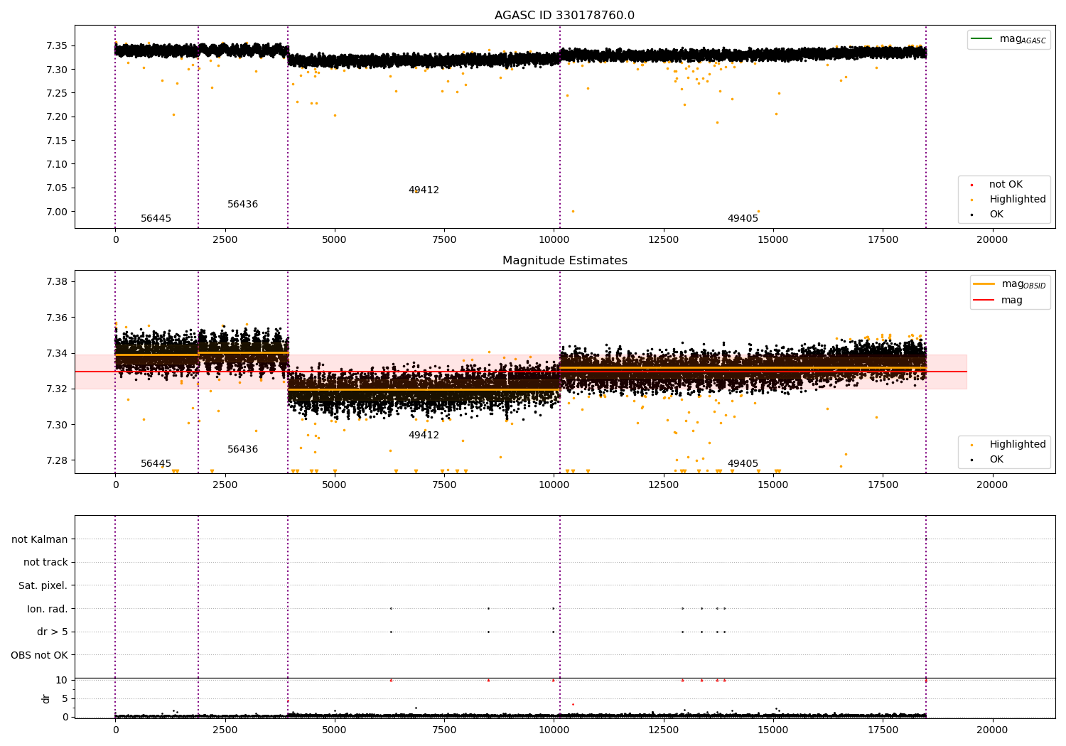The width and height of the screenshot is (1066, 746).
Task: Click x-axis tick 12500 under Magnitude Estimates plot
Action: pyautogui.click(x=663, y=485)
